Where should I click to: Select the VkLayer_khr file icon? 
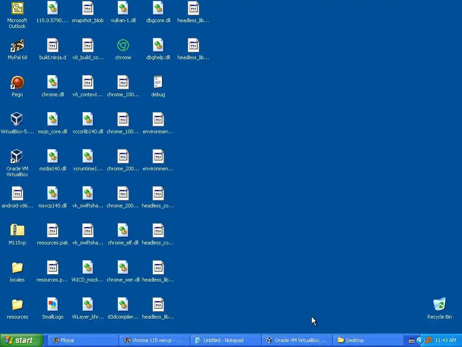(88, 305)
